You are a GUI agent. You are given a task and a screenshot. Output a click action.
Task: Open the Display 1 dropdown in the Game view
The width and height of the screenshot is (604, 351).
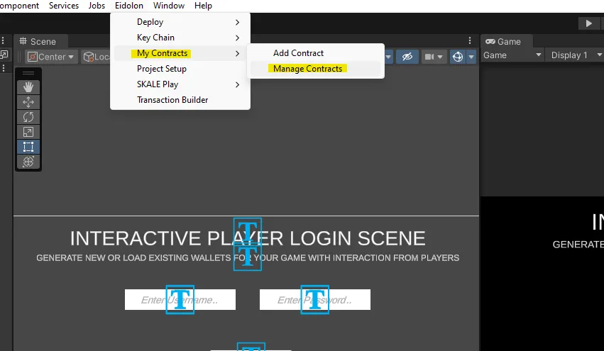[x=573, y=55]
